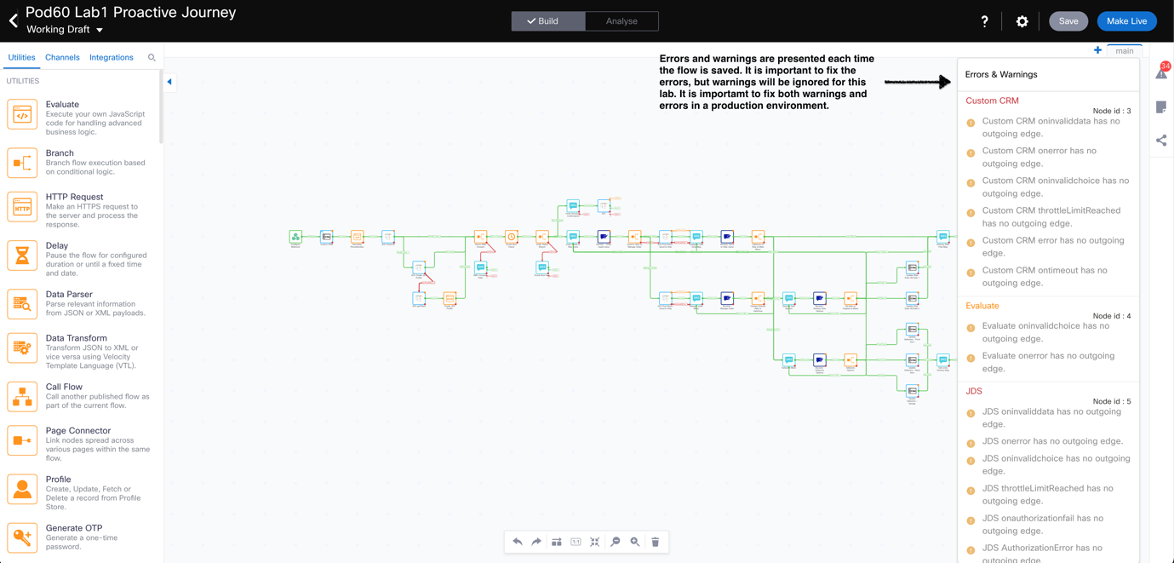This screenshot has height=563, width=1174.
Task: Click the share flow icon
Action: (1161, 141)
